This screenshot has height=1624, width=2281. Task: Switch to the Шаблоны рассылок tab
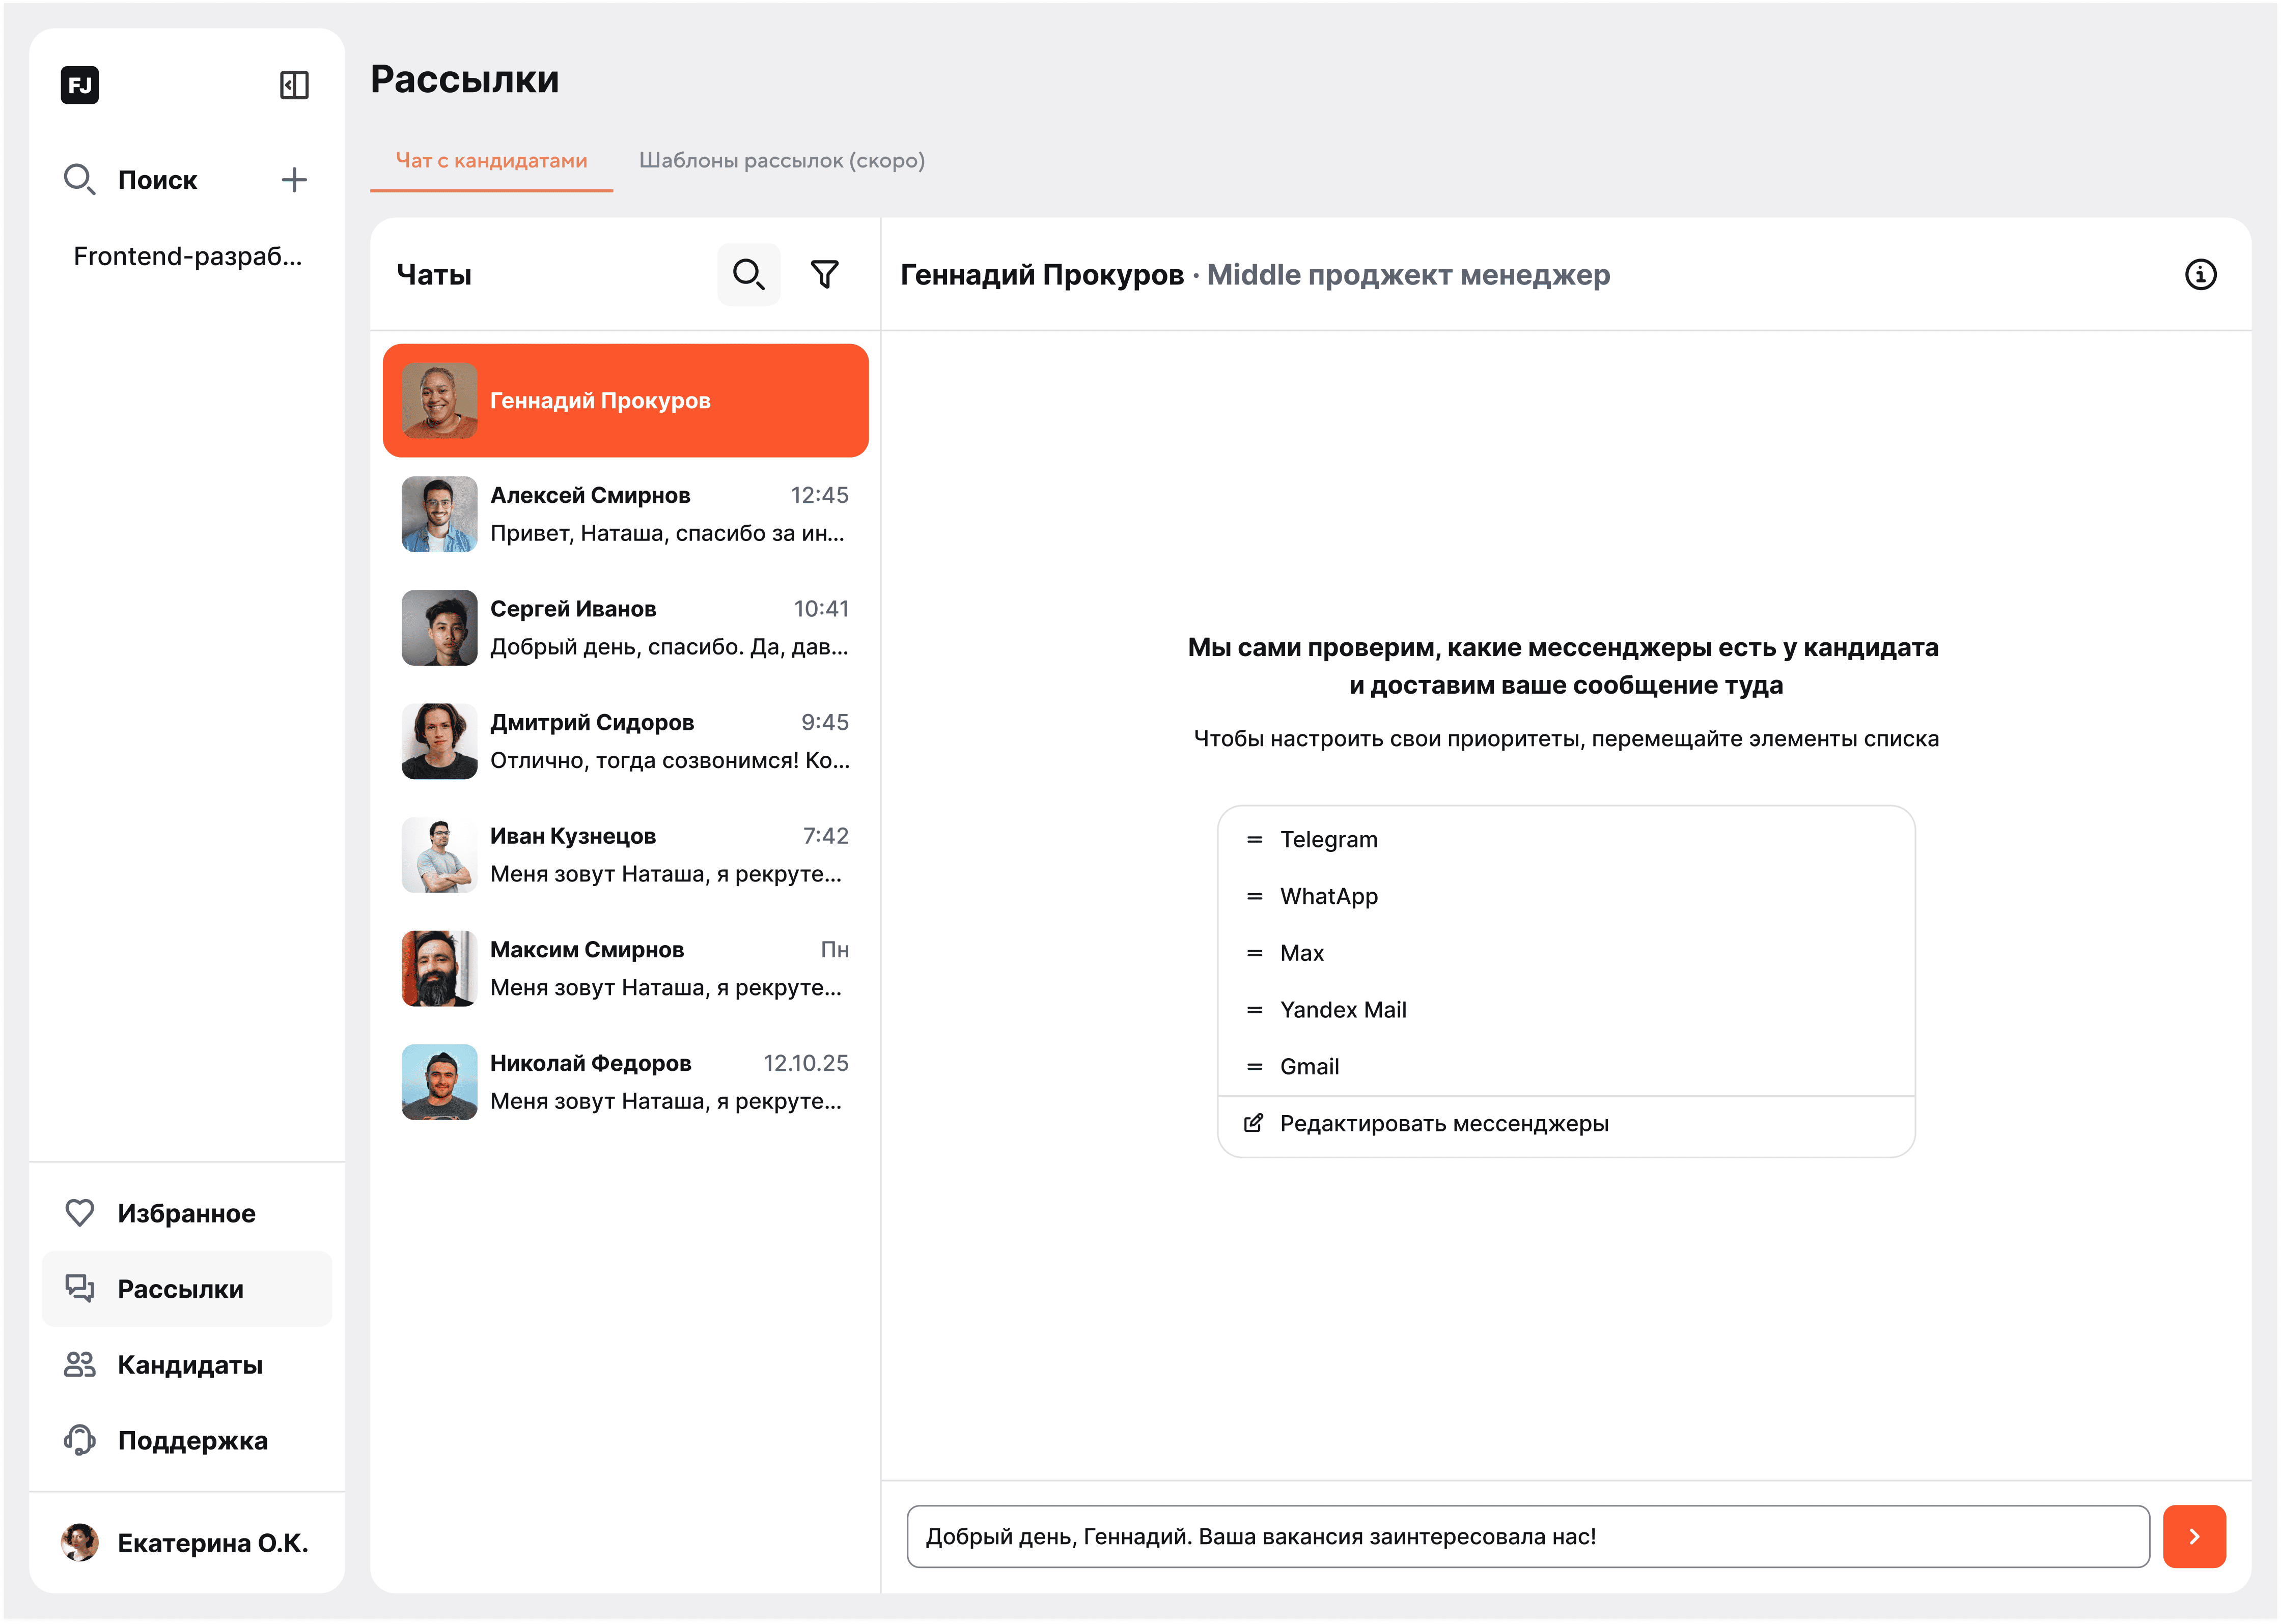(782, 160)
